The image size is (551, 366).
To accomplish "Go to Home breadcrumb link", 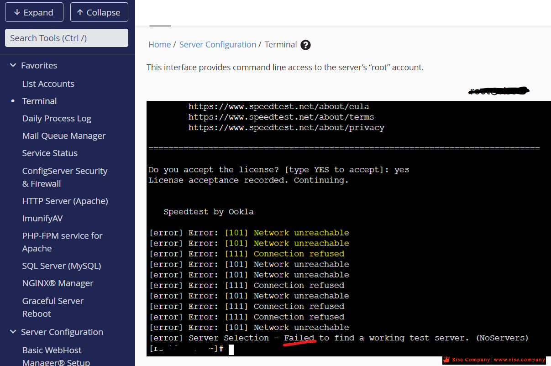I will tap(160, 44).
